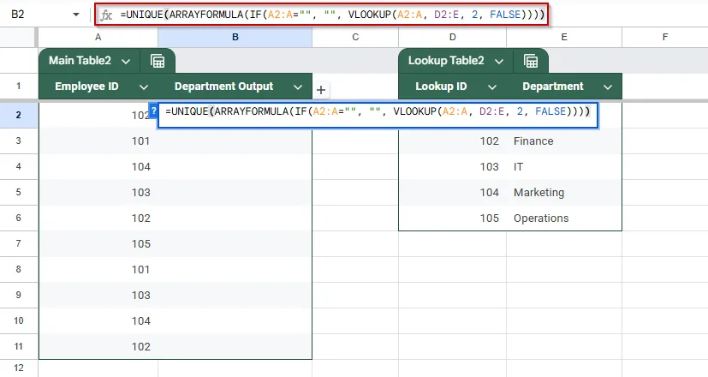Image resolution: width=708 pixels, height=377 pixels.
Task: Select Lookup ID cell 105
Action: click(452, 218)
